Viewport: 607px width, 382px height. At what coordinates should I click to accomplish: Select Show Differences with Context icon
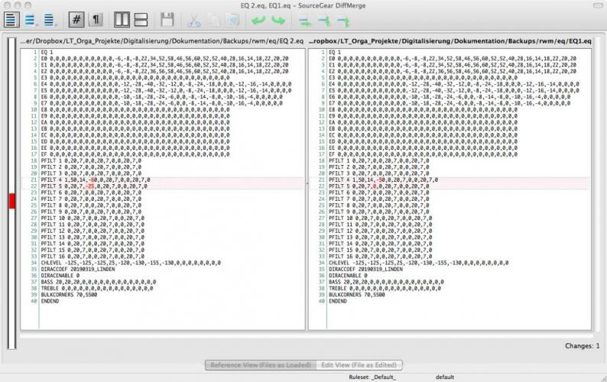pos(50,20)
